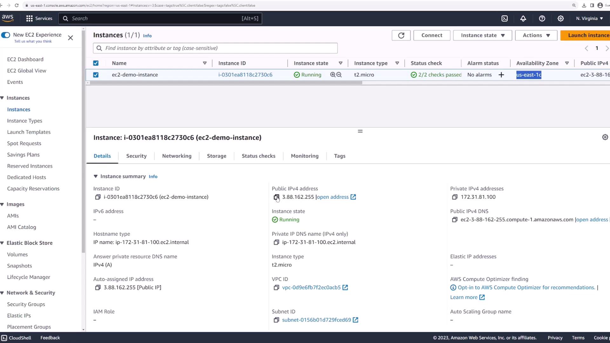This screenshot has height=343, width=610.
Task: Add alarm with plus icon
Action: click(501, 75)
